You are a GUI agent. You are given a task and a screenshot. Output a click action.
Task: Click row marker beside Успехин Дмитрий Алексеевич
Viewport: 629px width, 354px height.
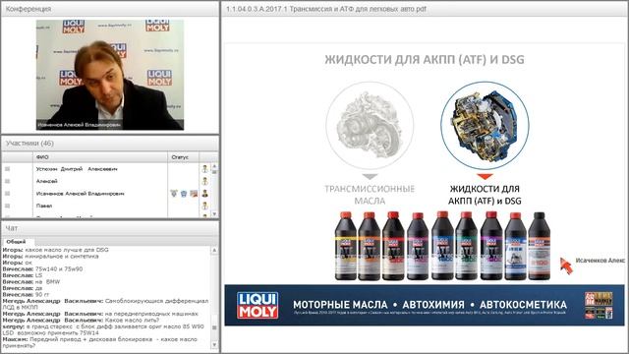tap(7, 169)
